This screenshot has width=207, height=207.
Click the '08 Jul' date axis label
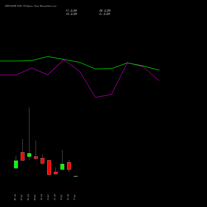click(x=28, y=197)
